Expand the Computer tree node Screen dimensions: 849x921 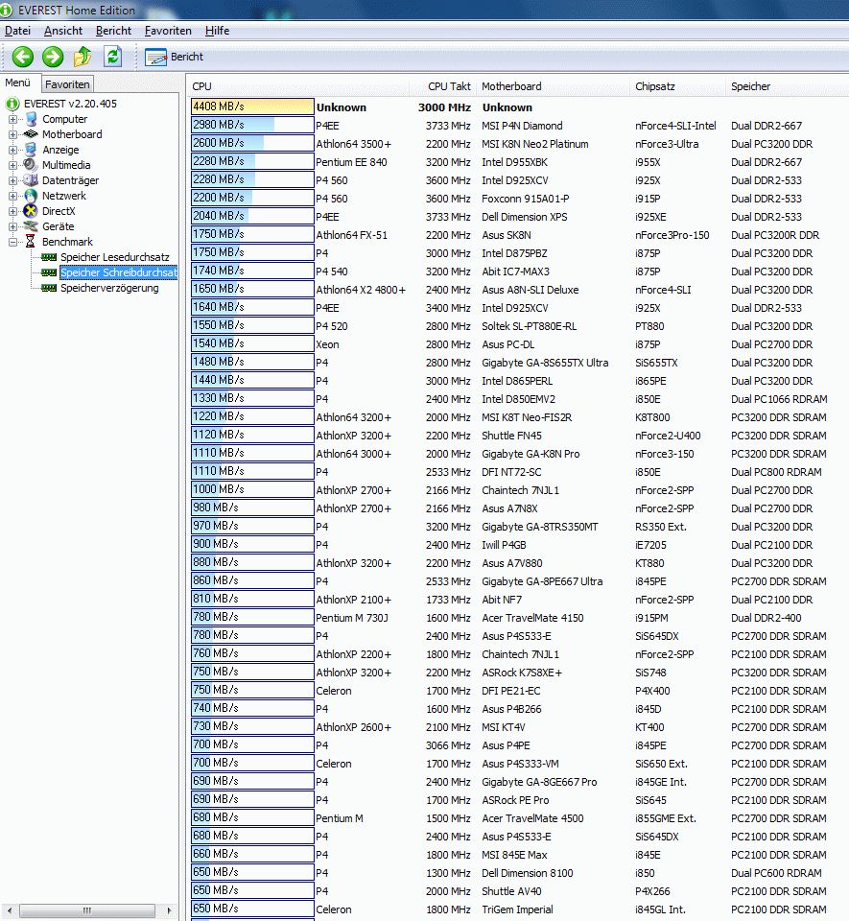13,119
